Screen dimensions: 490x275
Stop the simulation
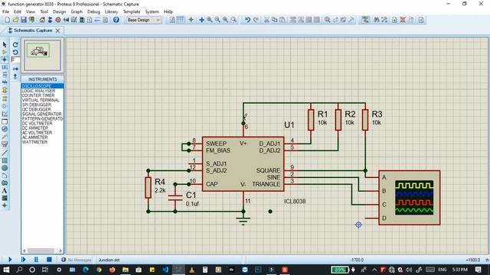coord(49,260)
